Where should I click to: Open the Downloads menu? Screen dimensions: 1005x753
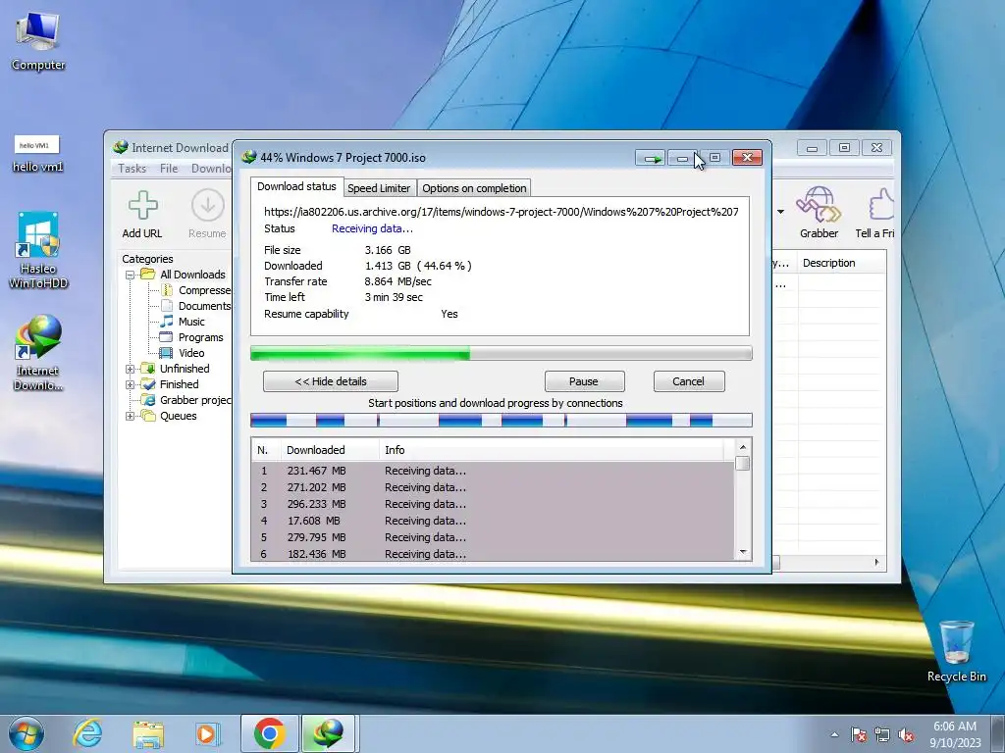point(211,169)
